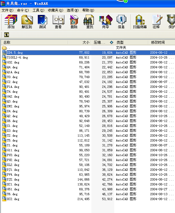
Task: Select the file F1A.dwg
Action: pyautogui.click(x=13, y=87)
